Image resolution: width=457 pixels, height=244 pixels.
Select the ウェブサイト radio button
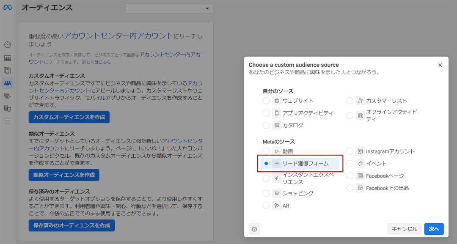pyautogui.click(x=266, y=101)
